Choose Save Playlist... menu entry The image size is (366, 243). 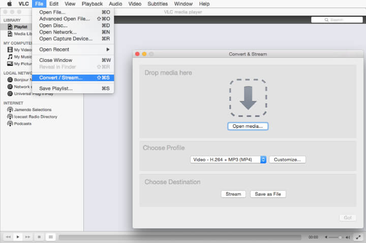73,88
